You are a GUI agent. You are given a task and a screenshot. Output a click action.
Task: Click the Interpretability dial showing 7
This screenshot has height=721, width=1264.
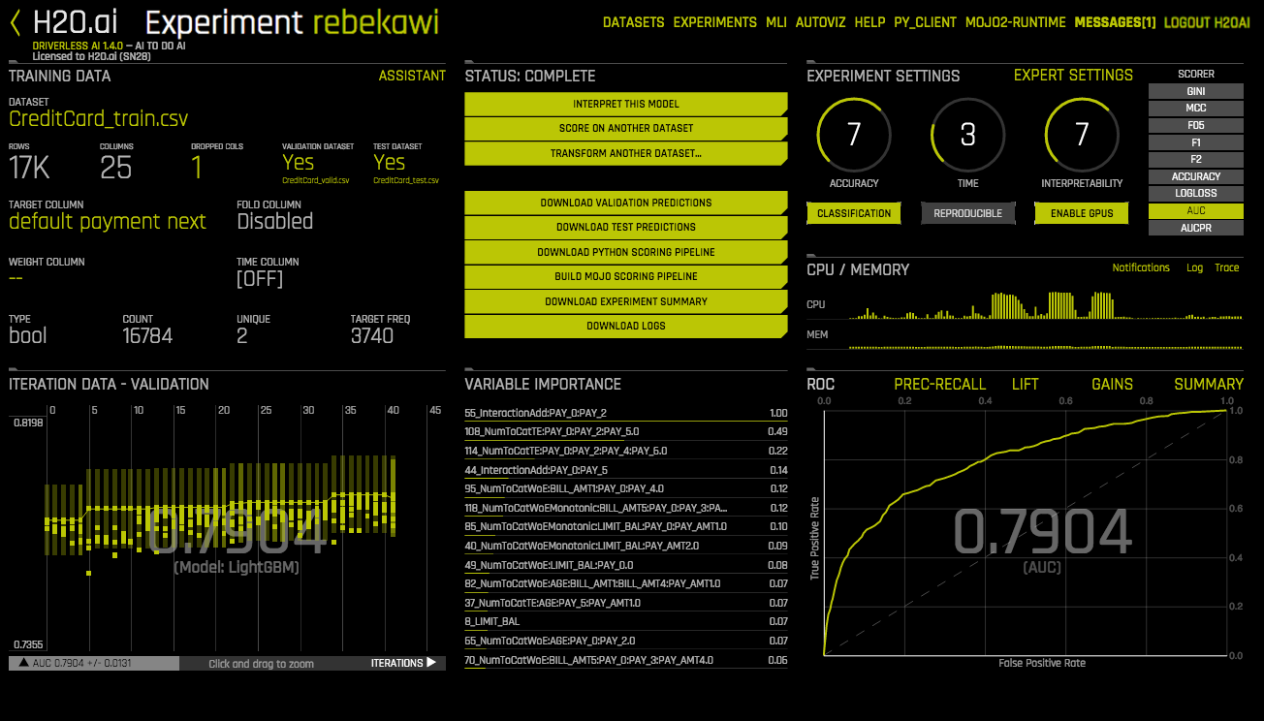[x=1082, y=135]
